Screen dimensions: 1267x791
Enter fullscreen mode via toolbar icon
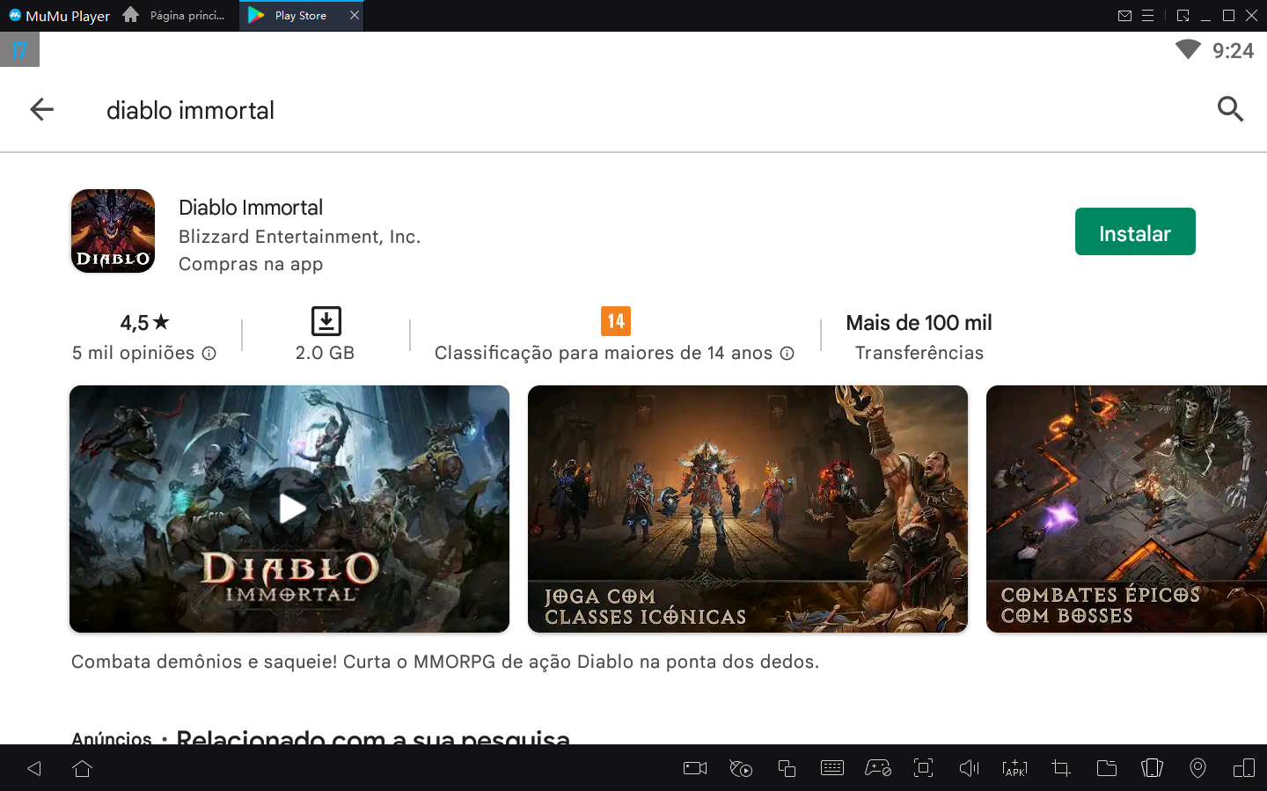pyautogui.click(x=923, y=768)
